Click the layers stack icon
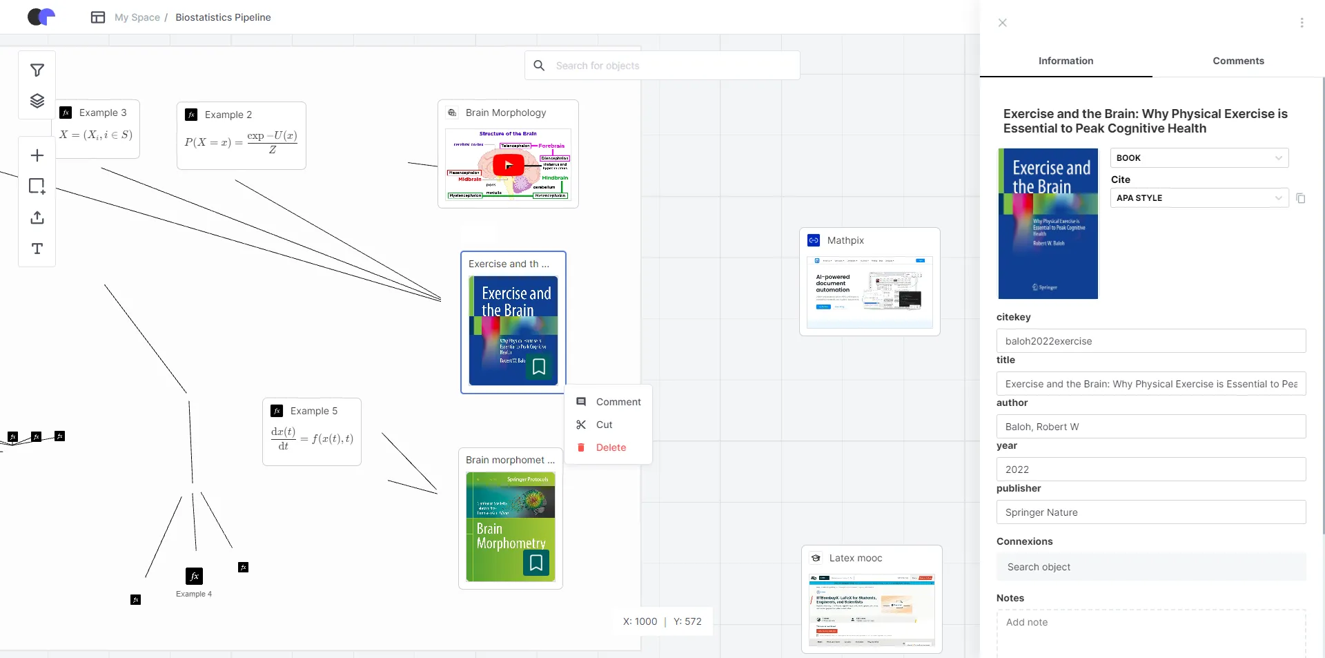This screenshot has height=658, width=1325. [37, 101]
